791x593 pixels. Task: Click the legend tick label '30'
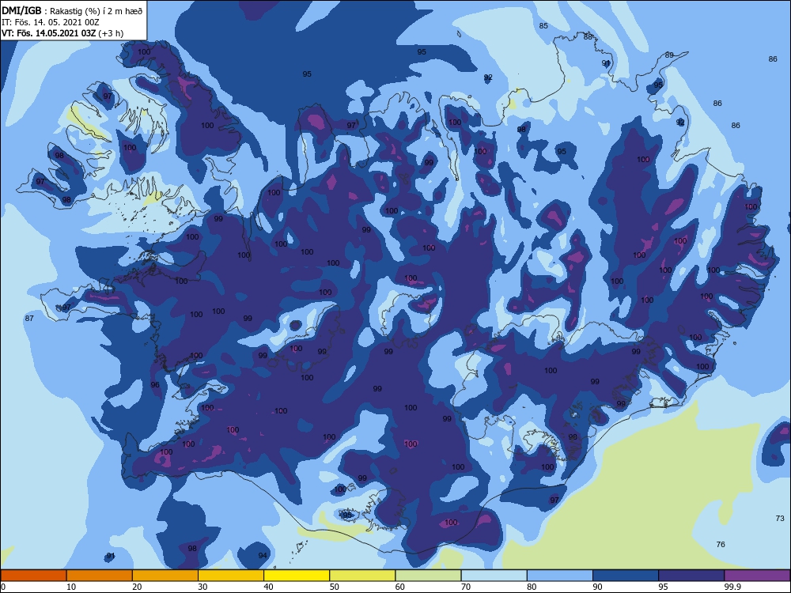(202, 587)
